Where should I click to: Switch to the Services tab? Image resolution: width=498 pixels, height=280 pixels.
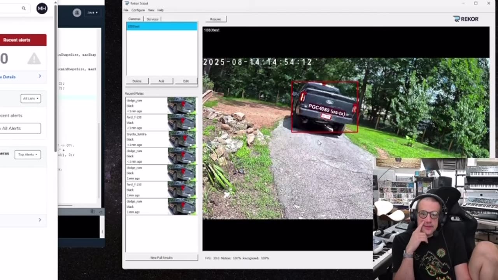153,19
